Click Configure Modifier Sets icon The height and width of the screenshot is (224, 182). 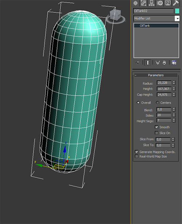click(x=174, y=63)
